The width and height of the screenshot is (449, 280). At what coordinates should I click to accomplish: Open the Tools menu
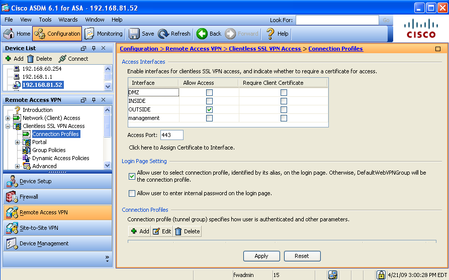pyautogui.click(x=45, y=20)
